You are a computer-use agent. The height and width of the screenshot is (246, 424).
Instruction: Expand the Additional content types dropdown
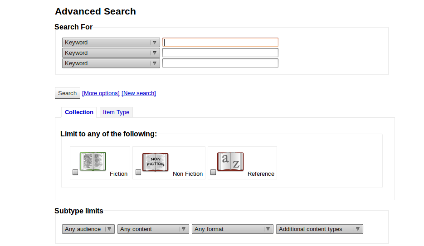click(319, 229)
